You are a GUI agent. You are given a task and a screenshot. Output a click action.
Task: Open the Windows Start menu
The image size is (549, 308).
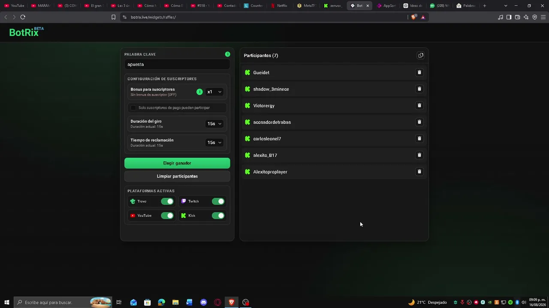6,302
